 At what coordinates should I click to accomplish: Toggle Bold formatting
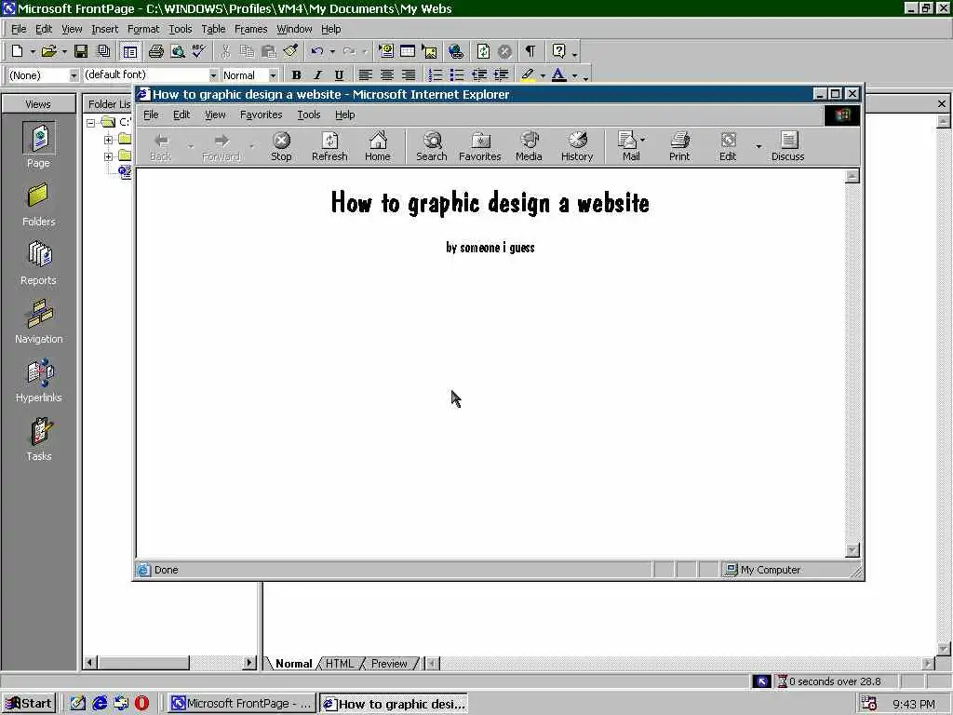(296, 74)
